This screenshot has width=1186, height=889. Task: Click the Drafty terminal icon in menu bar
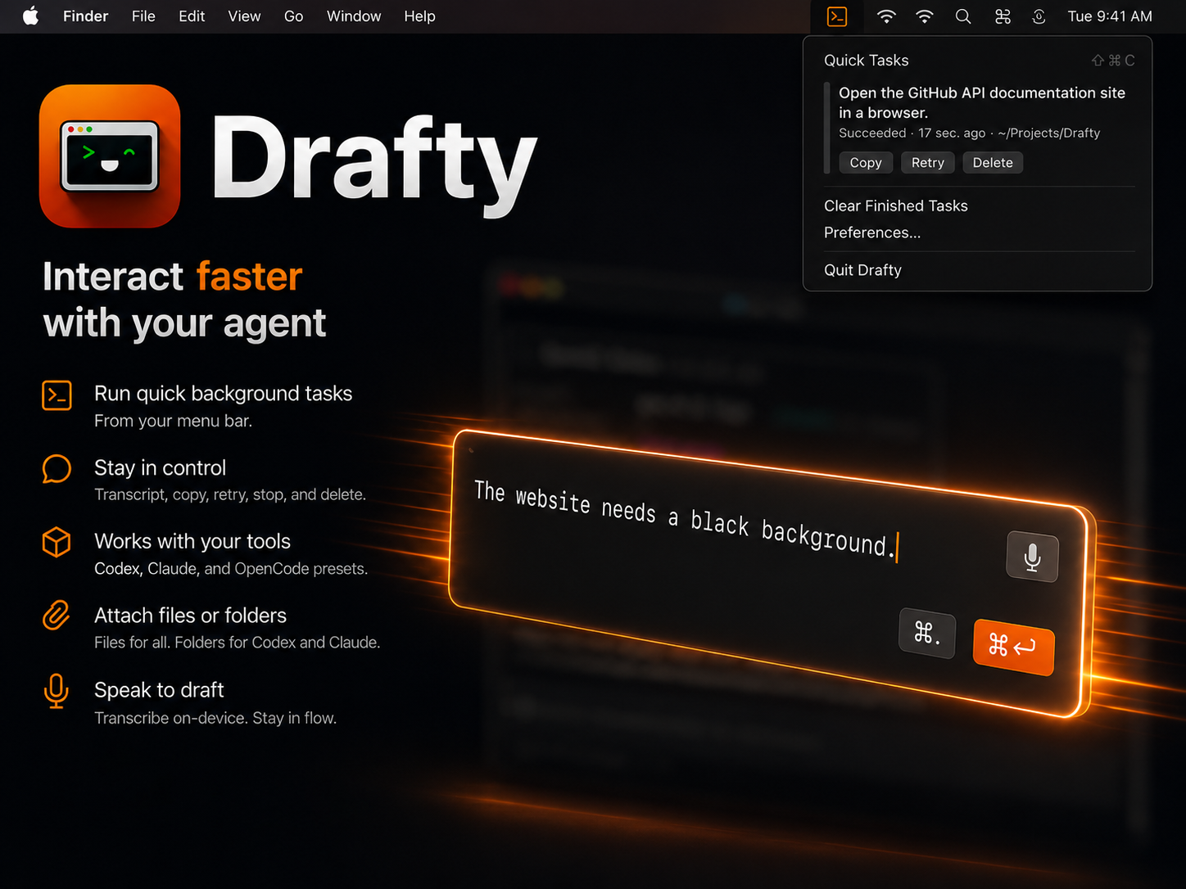(x=836, y=16)
